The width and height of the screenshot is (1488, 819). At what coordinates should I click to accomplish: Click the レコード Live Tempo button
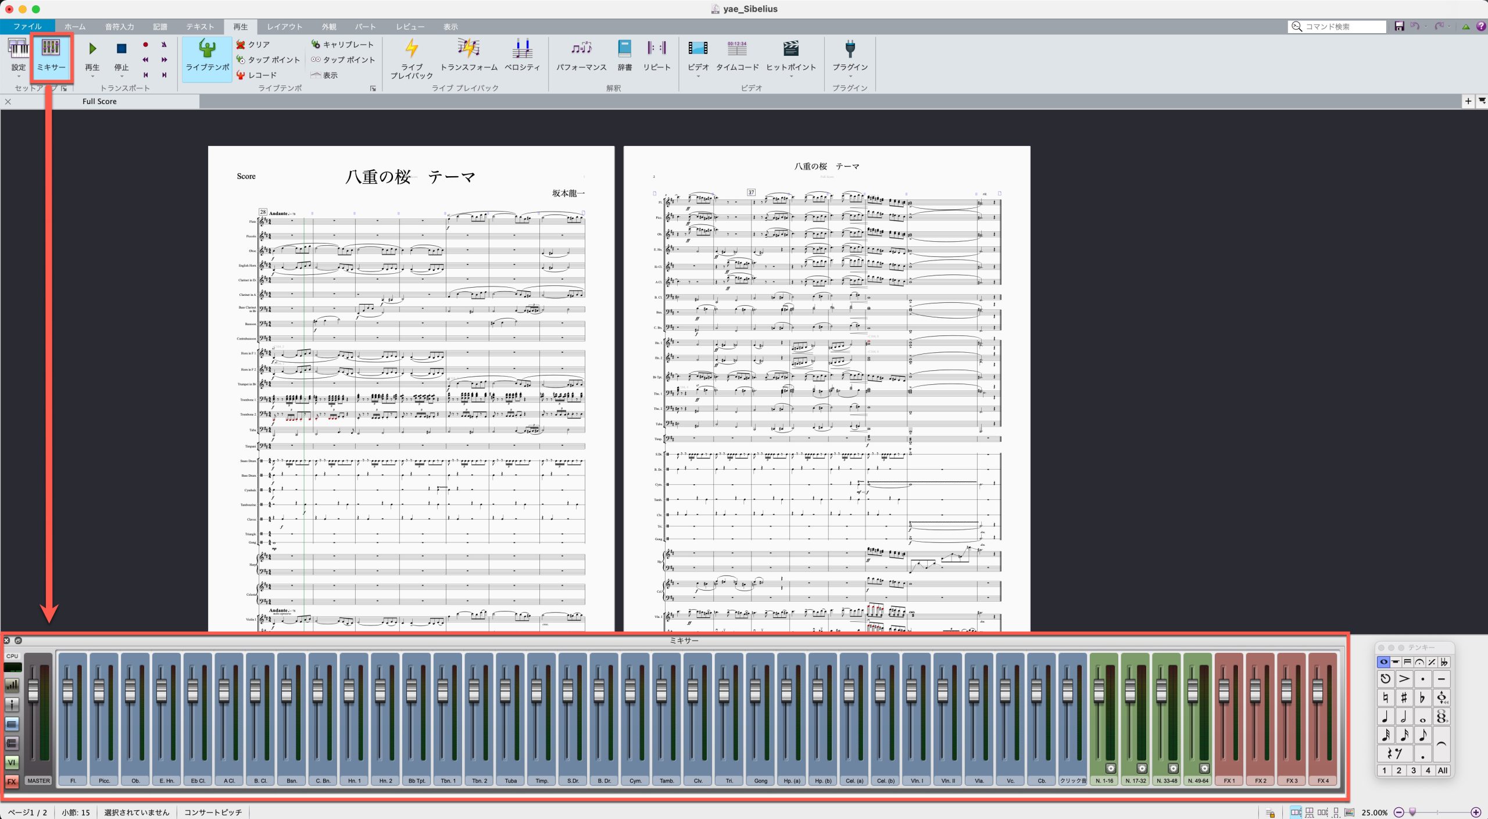point(256,75)
